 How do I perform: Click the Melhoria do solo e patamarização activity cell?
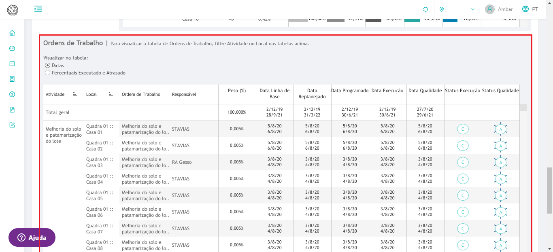64,135
